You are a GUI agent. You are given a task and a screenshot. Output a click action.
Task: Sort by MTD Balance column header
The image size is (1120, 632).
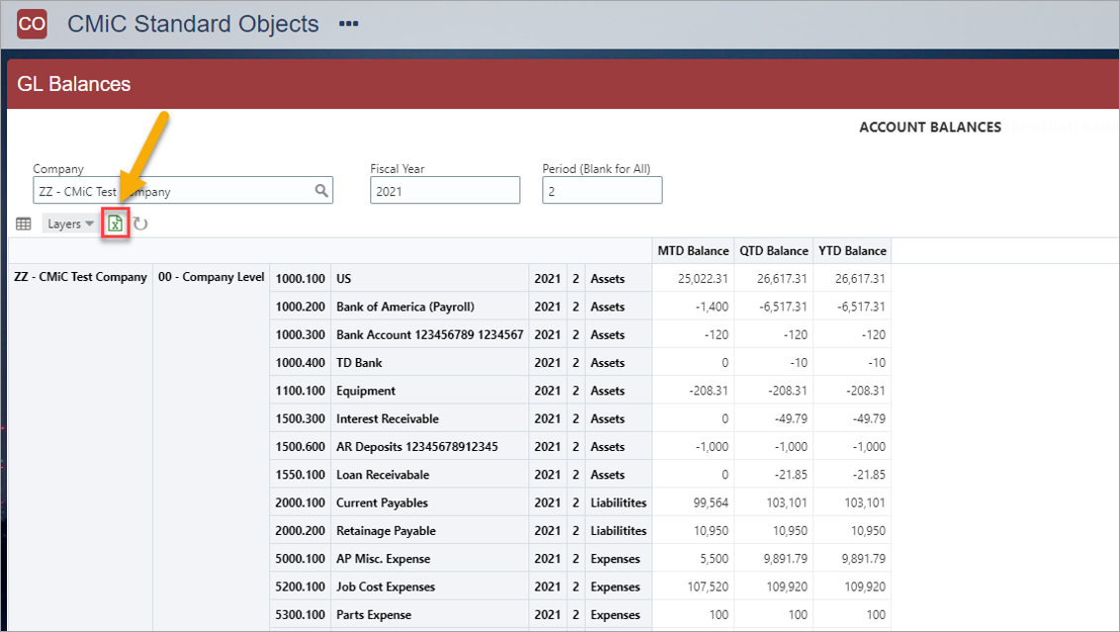click(693, 250)
